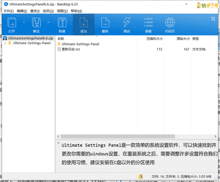
Task: Select Ultimate-Settings-Panel folder in left tree
Action: pyautogui.click(x=32, y=43)
